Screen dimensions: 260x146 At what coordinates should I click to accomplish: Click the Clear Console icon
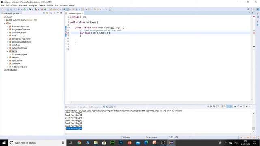click(219, 107)
